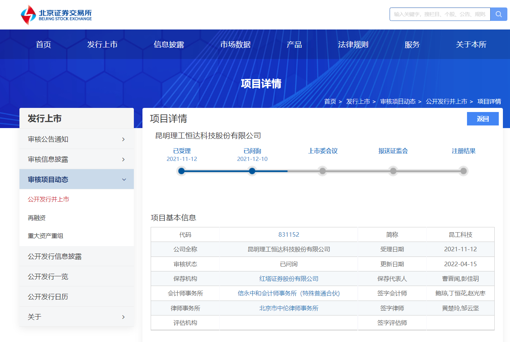This screenshot has height=342, width=510.
Task: Select 再融资 sidebar sub-item
Action: (x=37, y=218)
